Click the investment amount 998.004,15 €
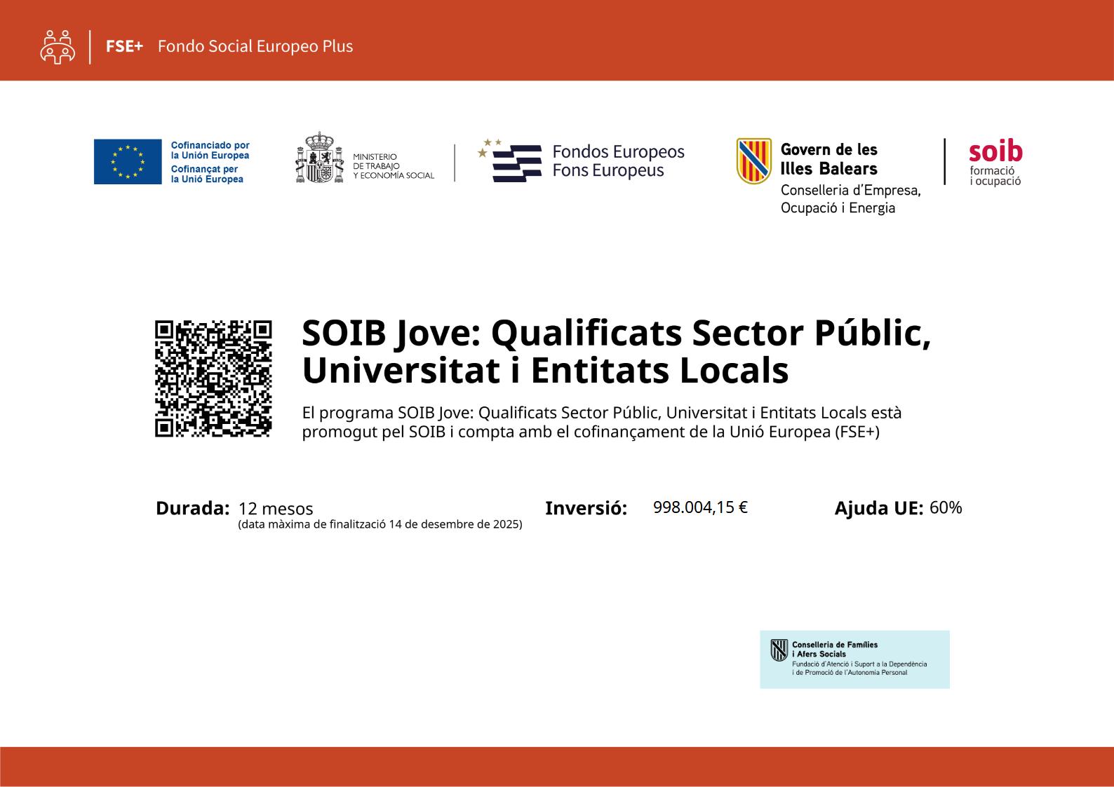 click(700, 507)
